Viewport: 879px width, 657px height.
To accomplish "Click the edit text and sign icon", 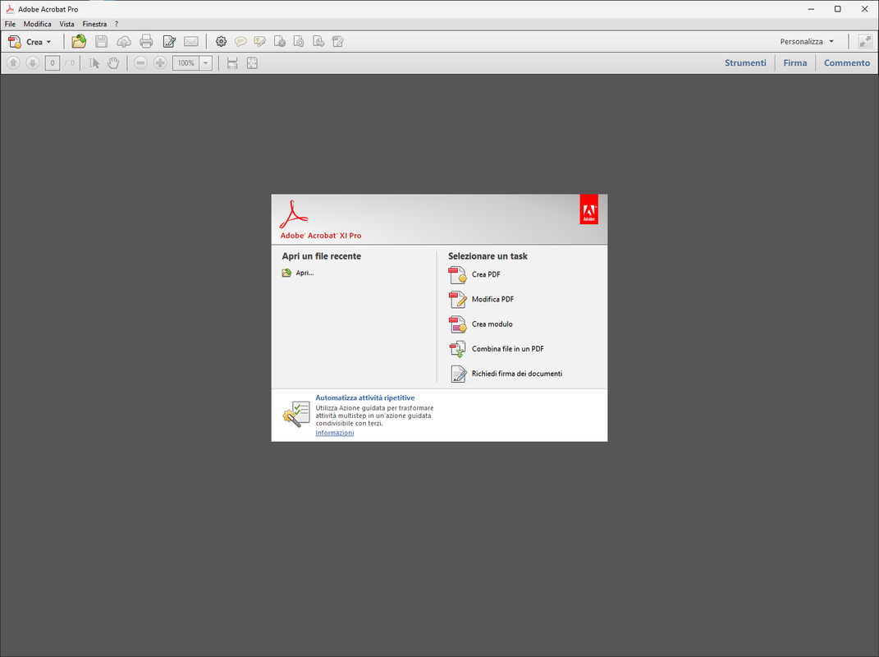I will [x=169, y=42].
